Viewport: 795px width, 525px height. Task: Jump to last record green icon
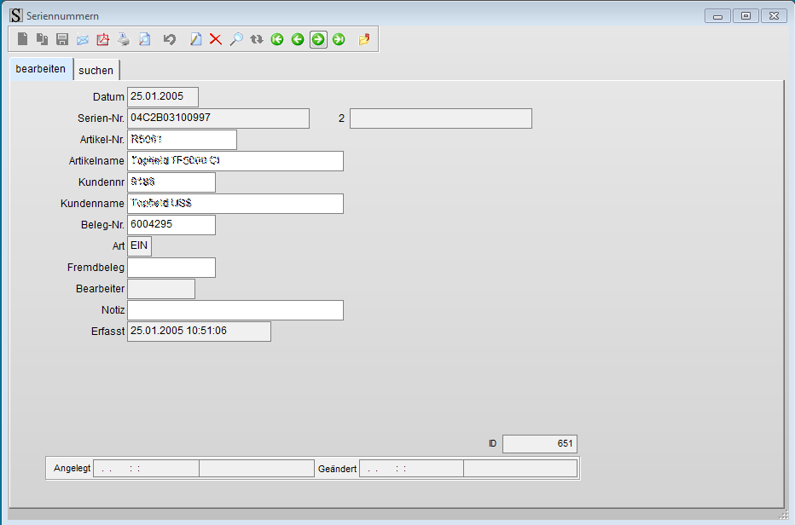pyautogui.click(x=339, y=39)
